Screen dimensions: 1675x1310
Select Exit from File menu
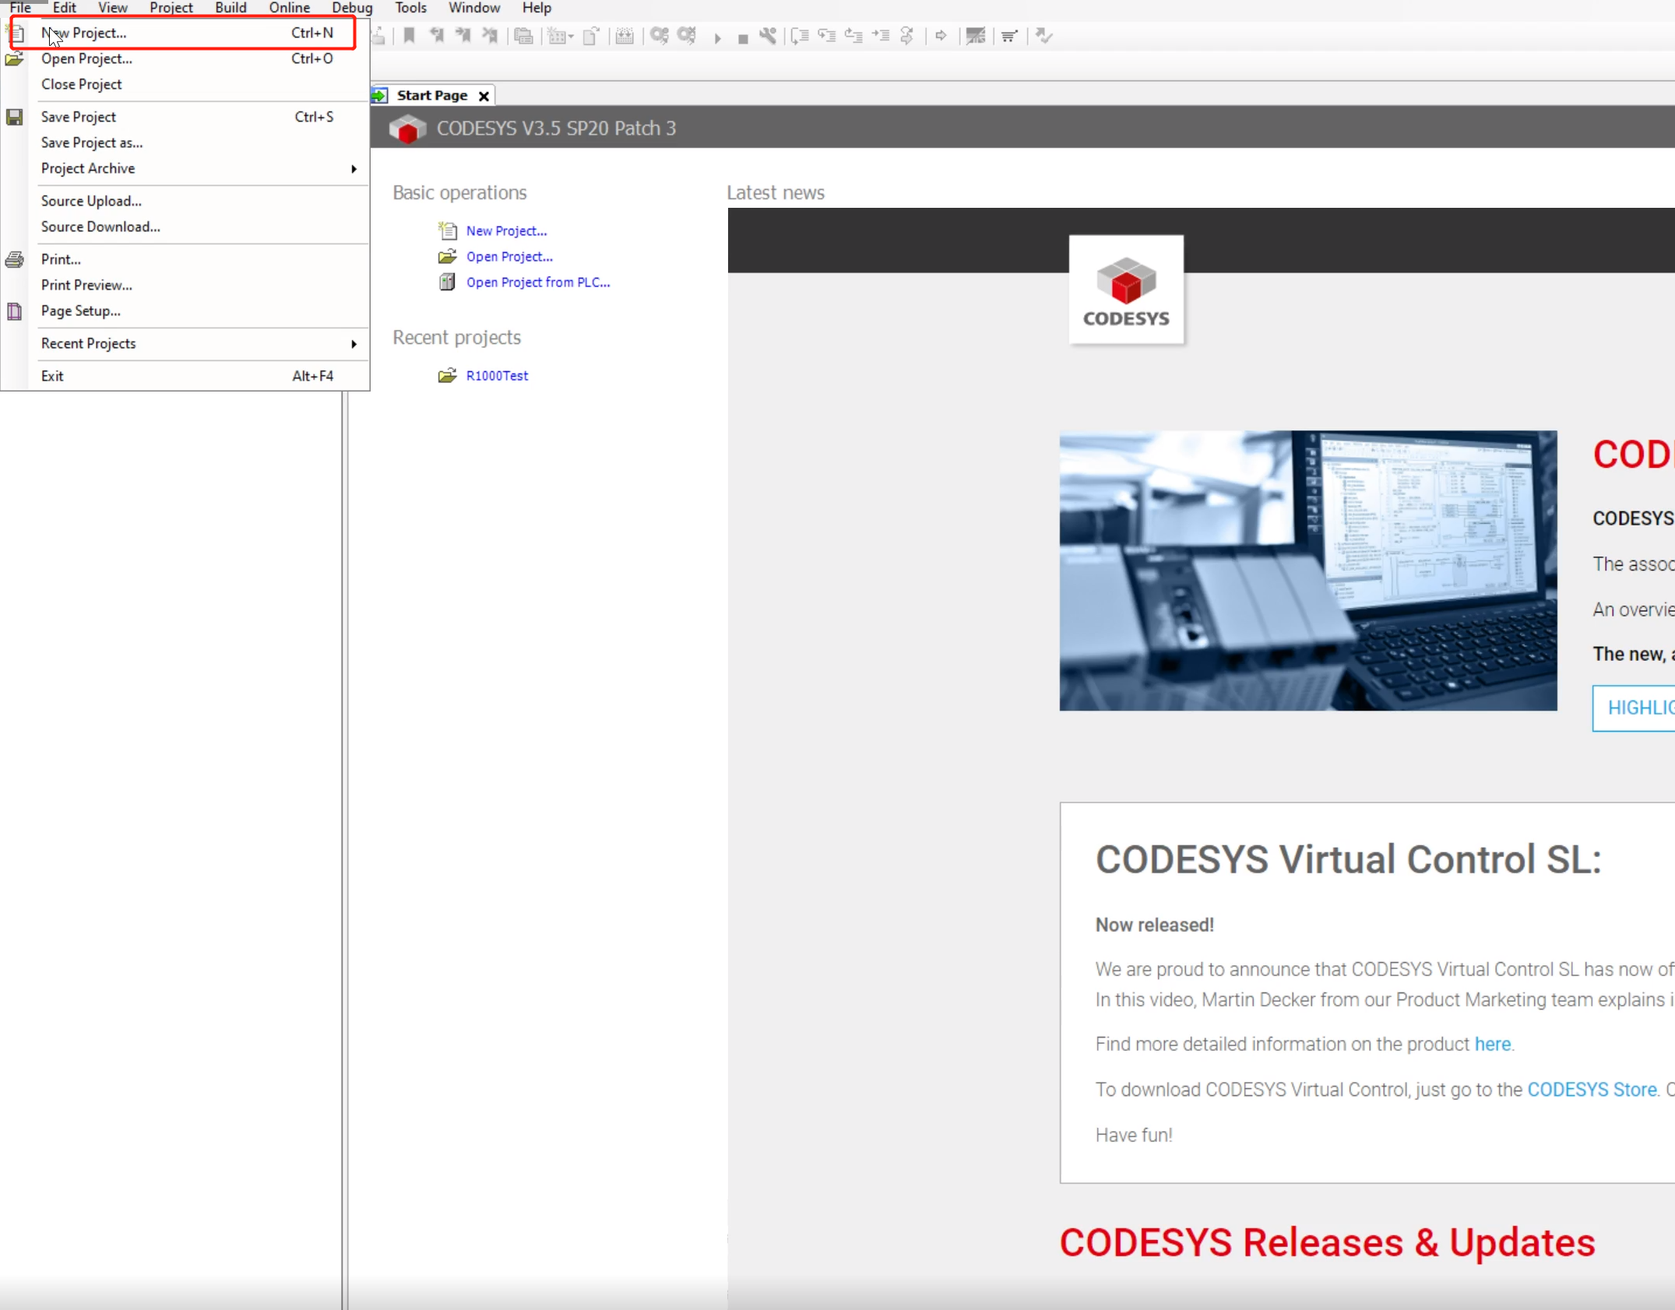pyautogui.click(x=187, y=376)
